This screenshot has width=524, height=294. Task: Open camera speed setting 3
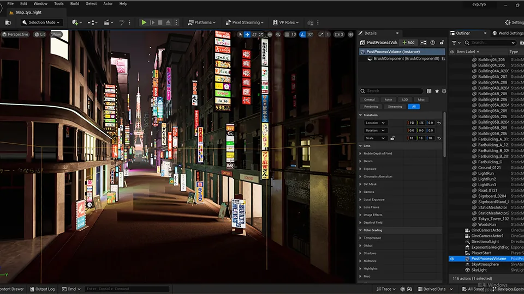[x=339, y=34]
